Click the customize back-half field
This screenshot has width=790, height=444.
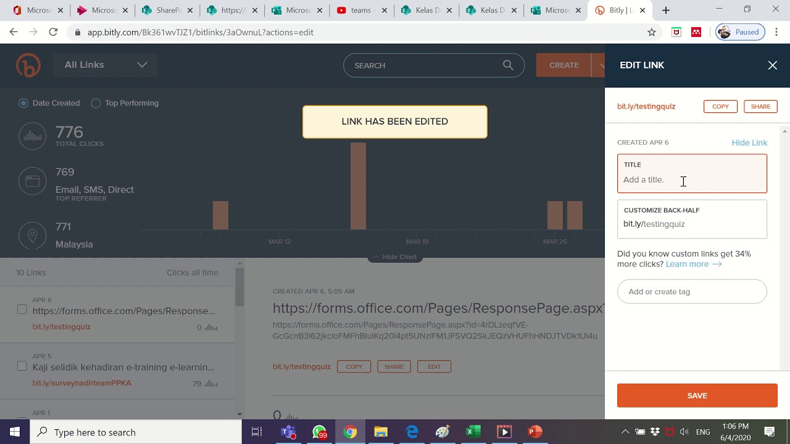(692, 219)
